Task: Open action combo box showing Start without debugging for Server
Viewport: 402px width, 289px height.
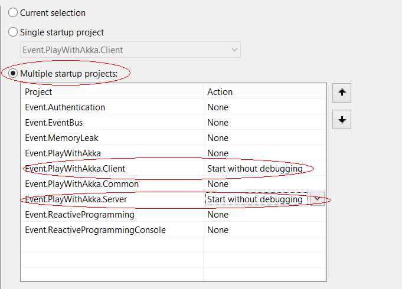Action: [x=256, y=199]
